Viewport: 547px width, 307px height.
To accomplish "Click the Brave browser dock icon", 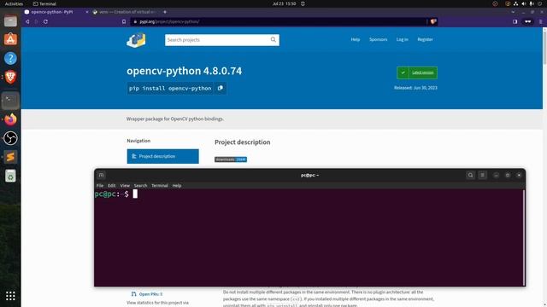I will point(10,77).
